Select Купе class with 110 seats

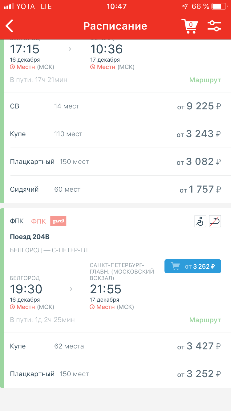tap(115, 134)
